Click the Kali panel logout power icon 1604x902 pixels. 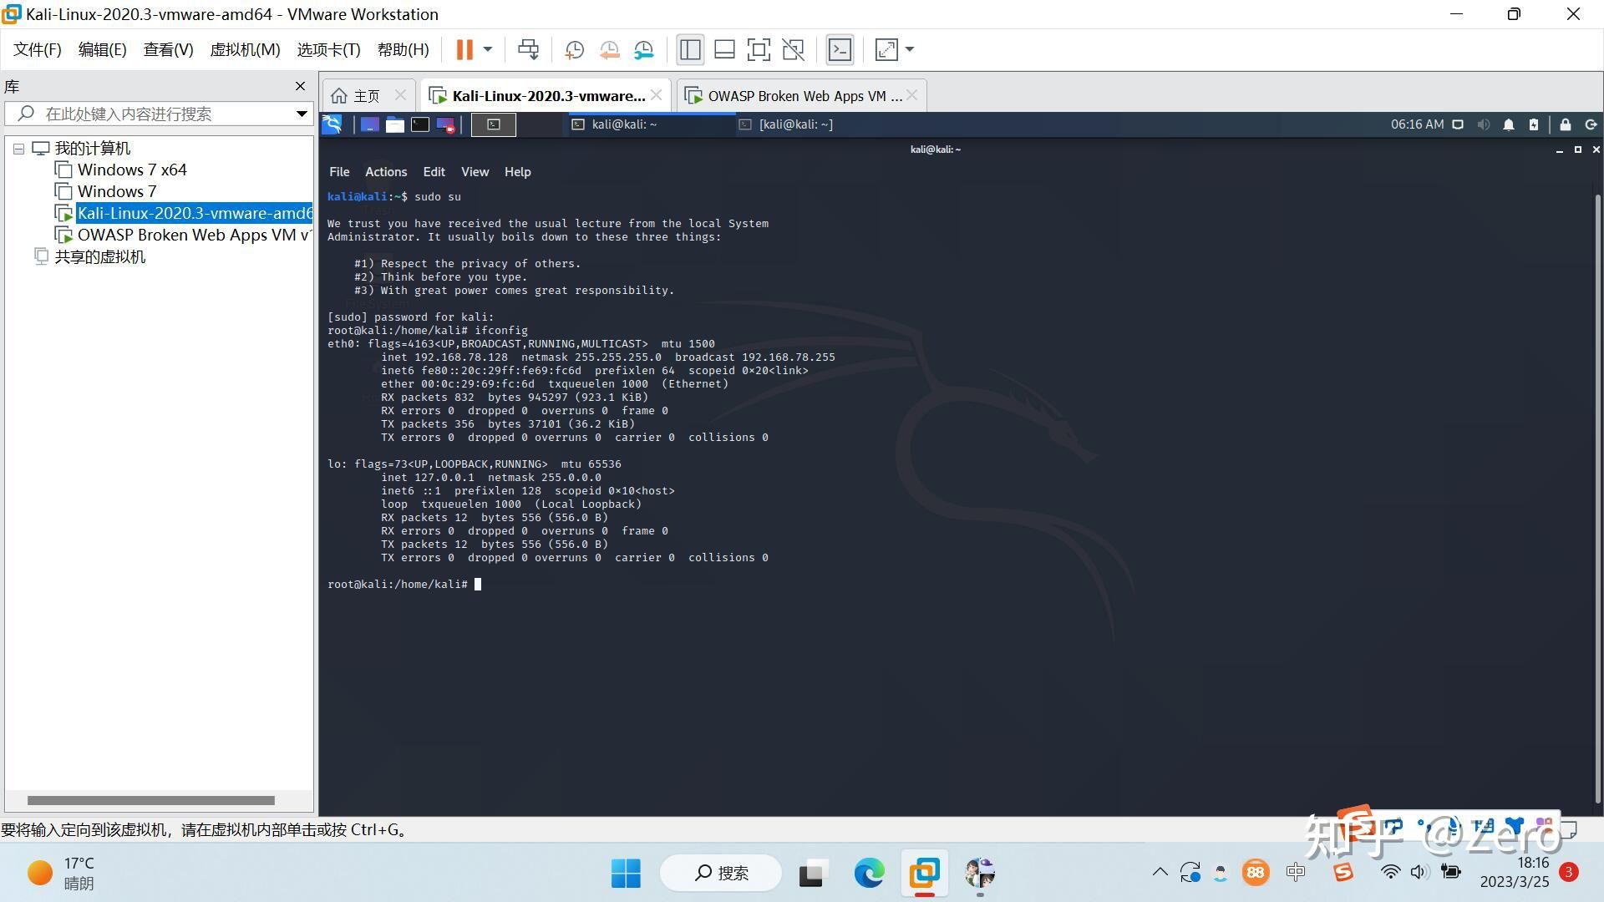(x=1591, y=124)
